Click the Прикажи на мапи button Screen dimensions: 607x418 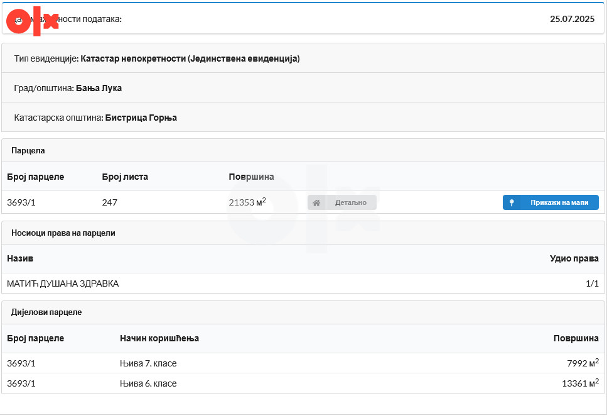(551, 202)
